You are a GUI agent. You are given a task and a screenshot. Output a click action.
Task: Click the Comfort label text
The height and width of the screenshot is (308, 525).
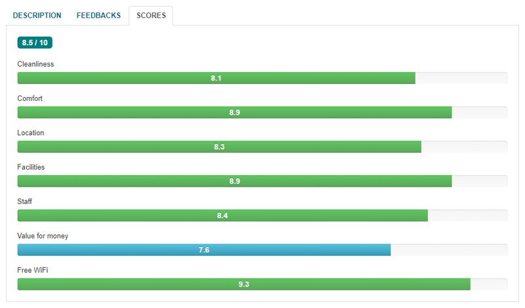coord(30,98)
